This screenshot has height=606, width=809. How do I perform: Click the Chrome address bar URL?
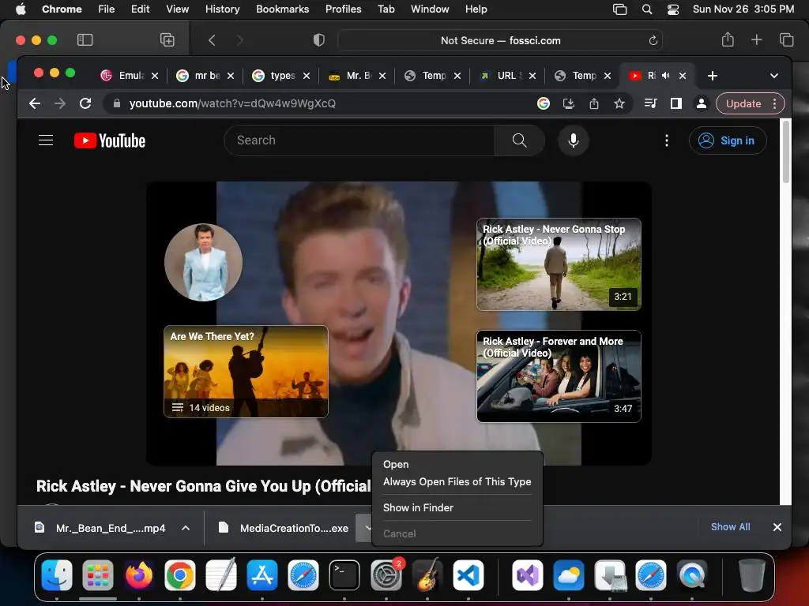pyautogui.click(x=232, y=103)
